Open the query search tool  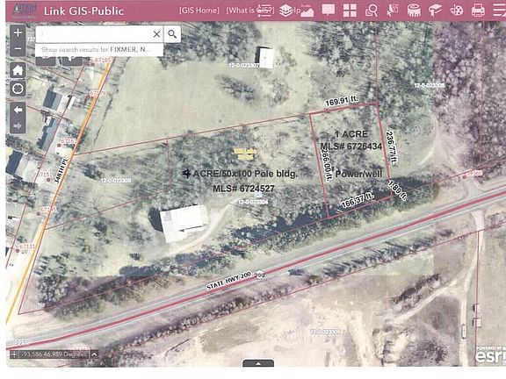[371, 11]
